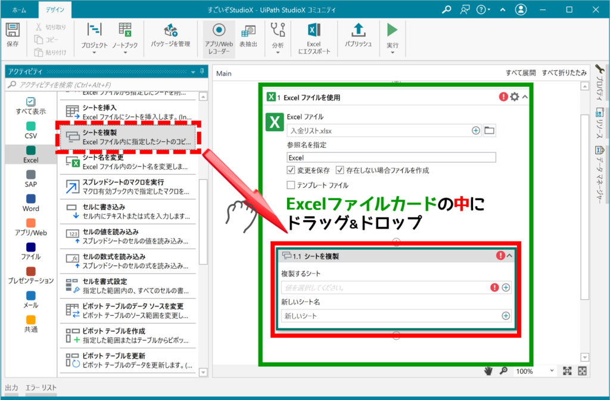
Task: Switch to the デザイン tab
Action: [55, 10]
